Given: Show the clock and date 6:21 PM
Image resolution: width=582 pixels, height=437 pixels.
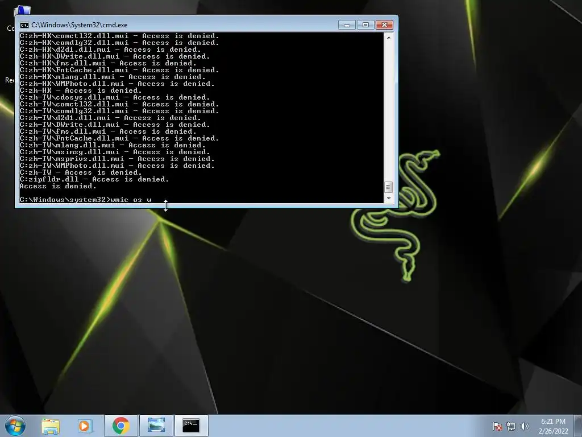Looking at the screenshot, I should point(553,426).
